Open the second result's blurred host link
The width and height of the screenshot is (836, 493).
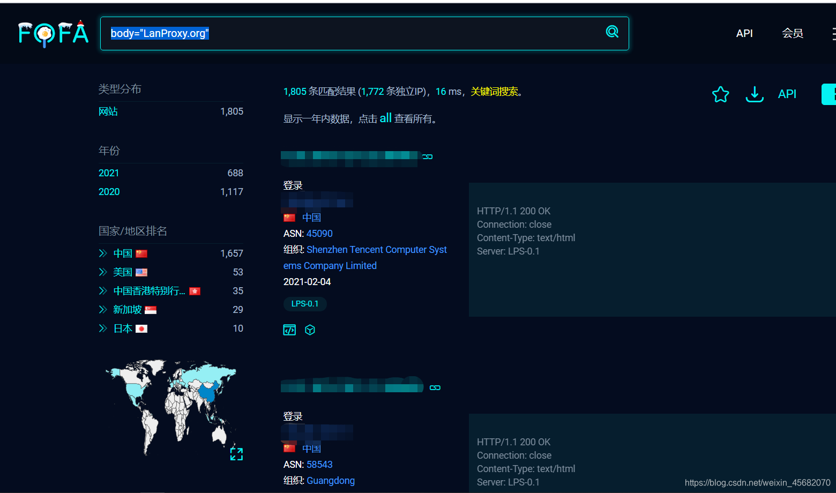352,385
